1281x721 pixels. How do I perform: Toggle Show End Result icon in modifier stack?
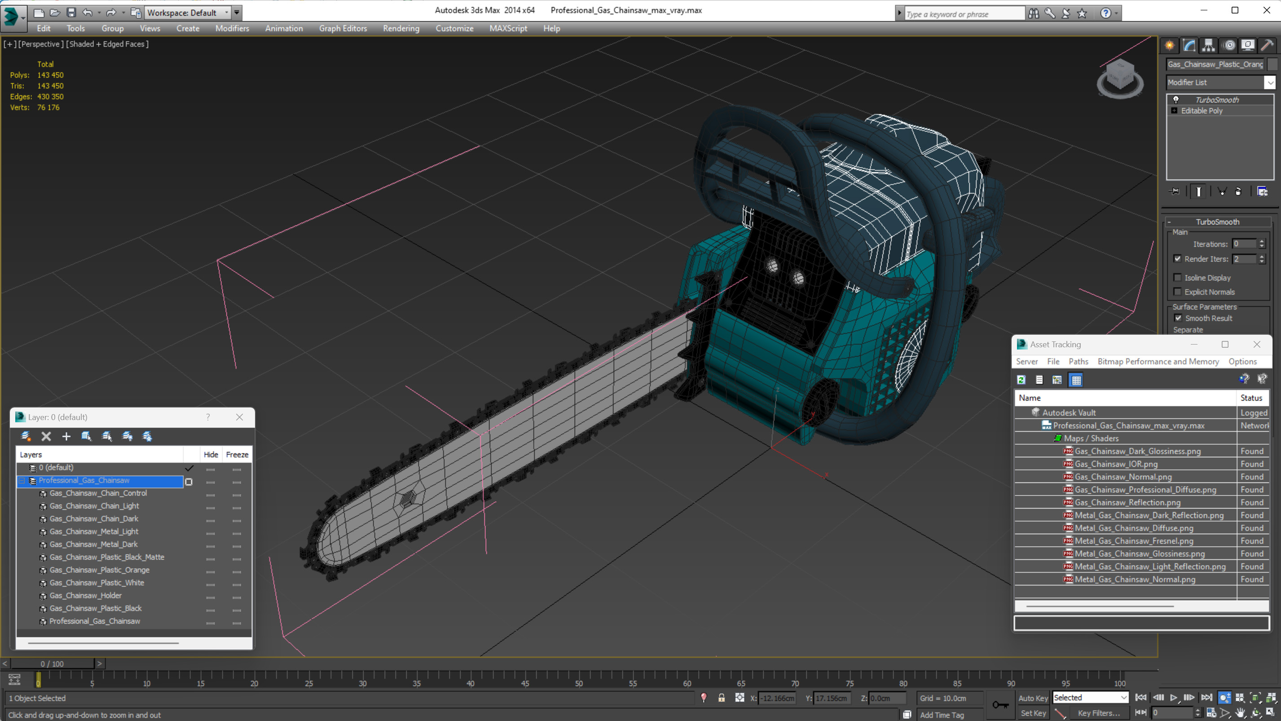(1199, 191)
